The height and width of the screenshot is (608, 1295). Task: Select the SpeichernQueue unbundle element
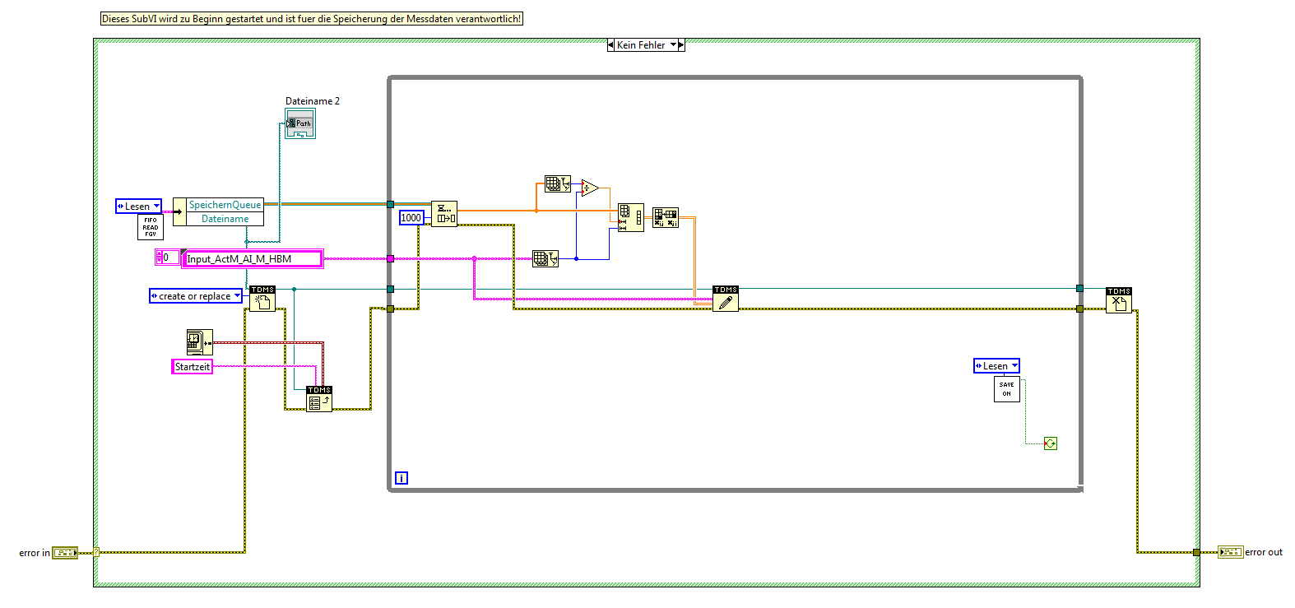(225, 205)
